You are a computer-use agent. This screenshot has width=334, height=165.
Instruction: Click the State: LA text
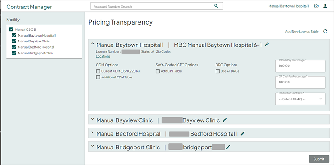coord(147,52)
